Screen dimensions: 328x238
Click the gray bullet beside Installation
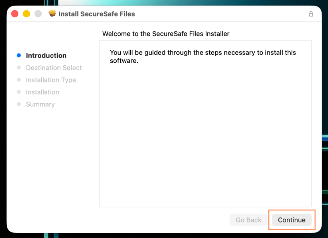19,92
